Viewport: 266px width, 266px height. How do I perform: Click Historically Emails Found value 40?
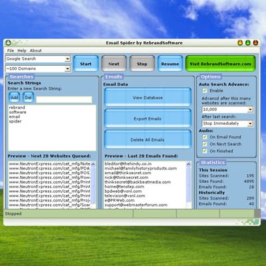pos(251,203)
